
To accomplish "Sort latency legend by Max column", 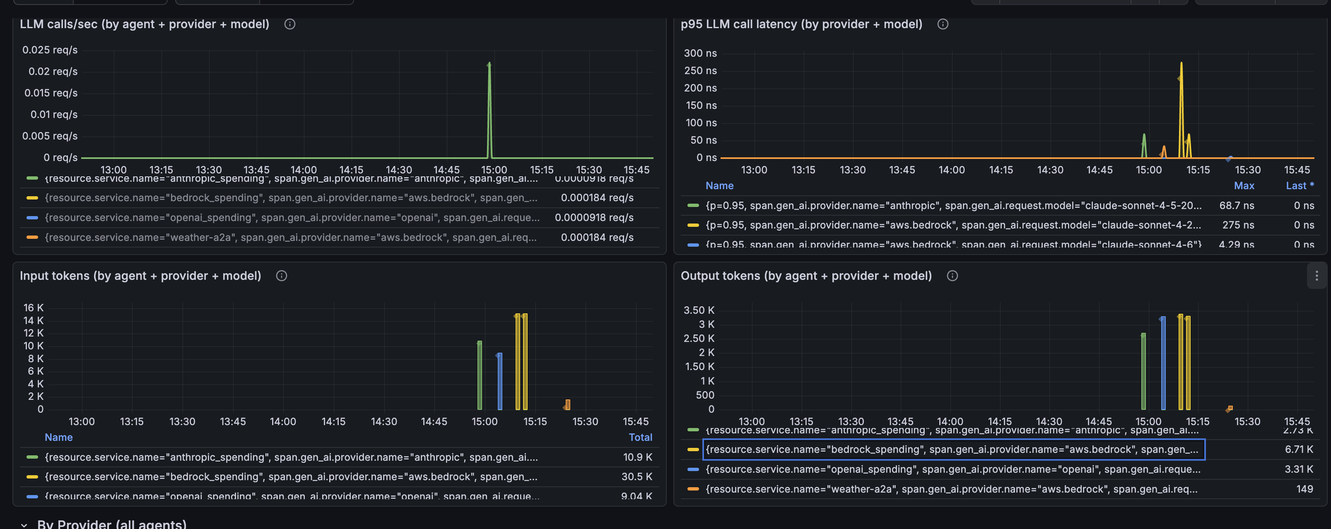I will click(1244, 186).
